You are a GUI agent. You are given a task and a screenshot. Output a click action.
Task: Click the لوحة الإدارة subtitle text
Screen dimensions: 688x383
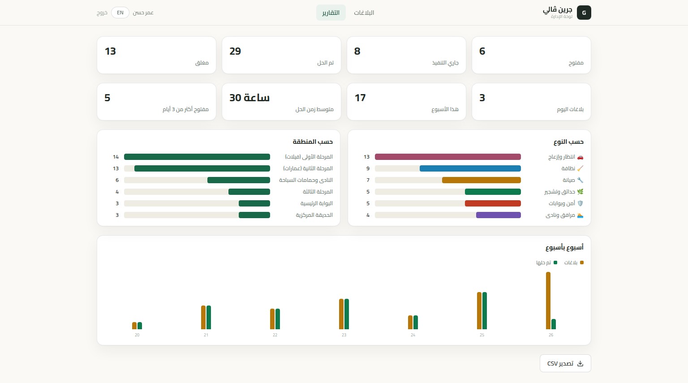tap(562, 17)
